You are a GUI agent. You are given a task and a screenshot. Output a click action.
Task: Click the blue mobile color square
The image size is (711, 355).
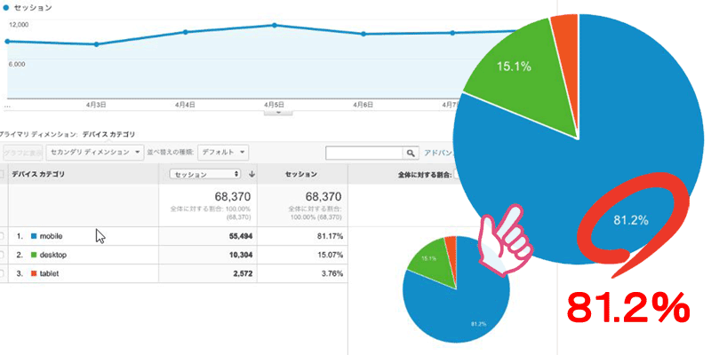[33, 236]
